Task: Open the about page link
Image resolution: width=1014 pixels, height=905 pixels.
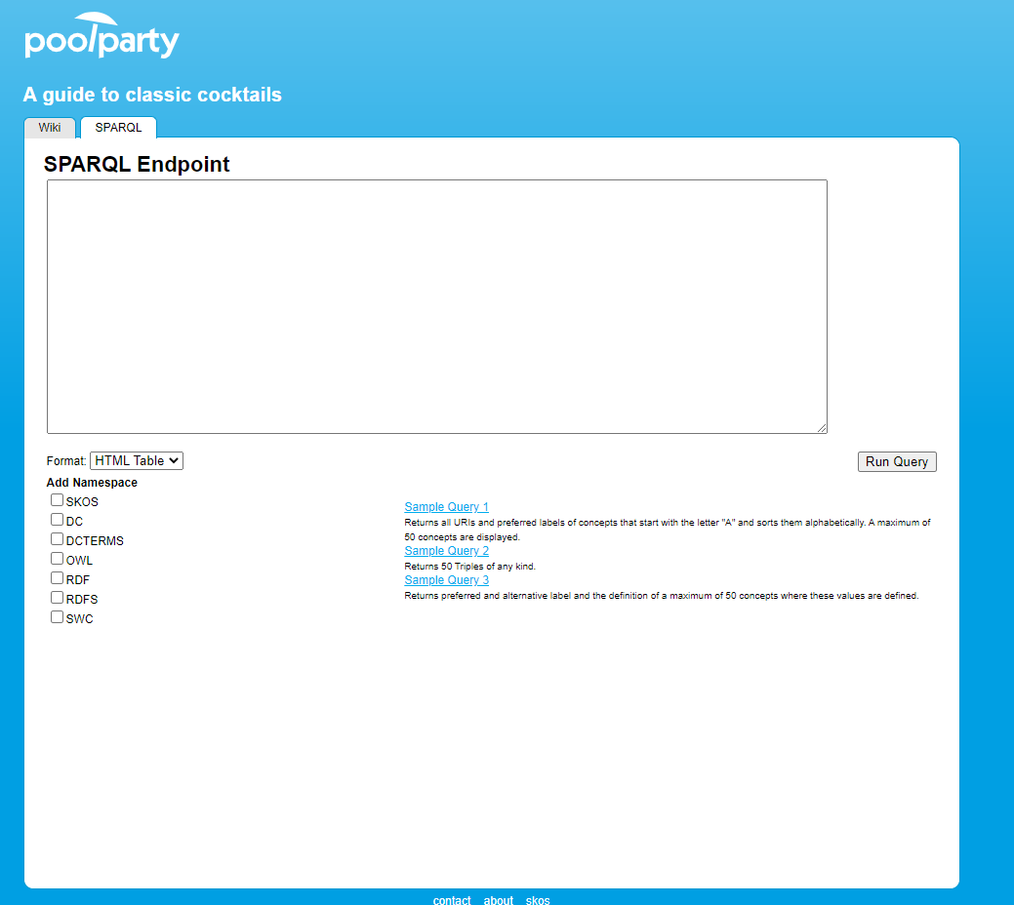Action: 498,899
